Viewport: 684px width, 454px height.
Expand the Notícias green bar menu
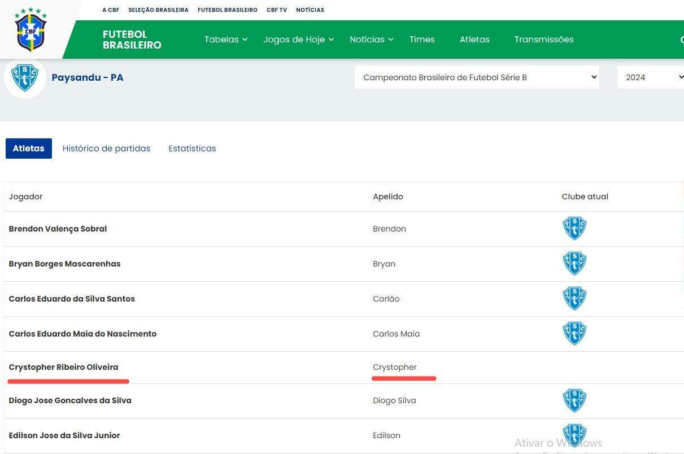point(371,40)
